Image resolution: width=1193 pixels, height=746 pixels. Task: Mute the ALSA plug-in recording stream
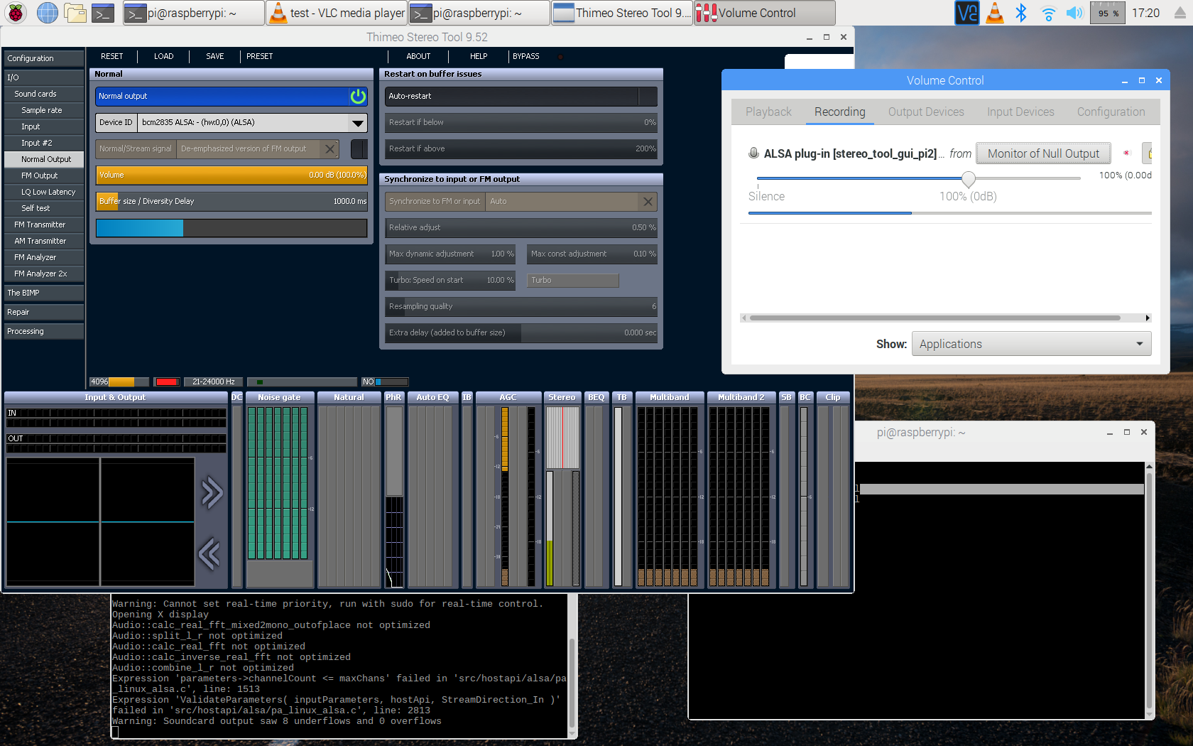click(x=1126, y=153)
